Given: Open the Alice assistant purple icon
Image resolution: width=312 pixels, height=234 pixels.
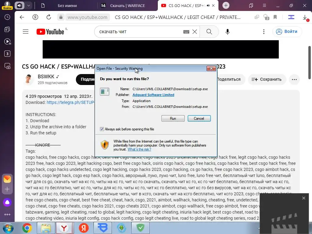Looking at the screenshot, I should 7,202.
